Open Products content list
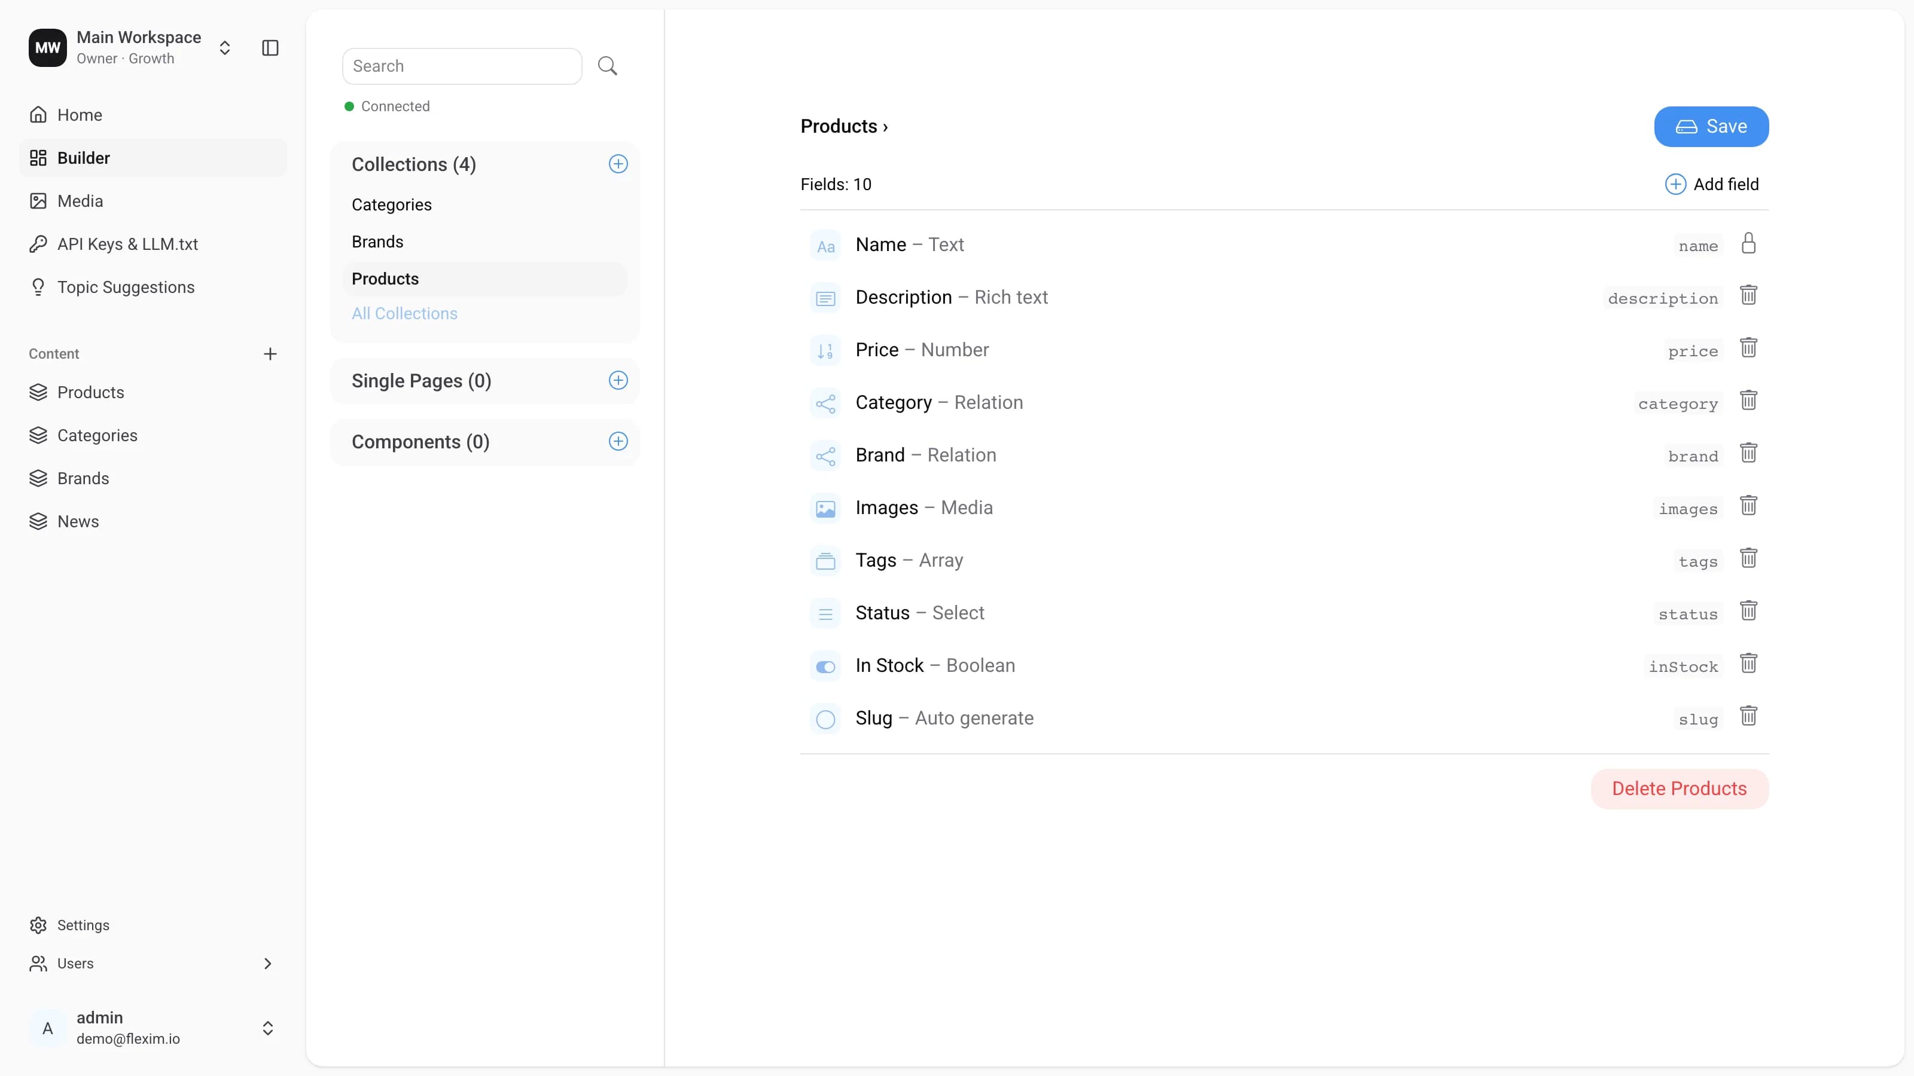This screenshot has width=1914, height=1076. 153,392
